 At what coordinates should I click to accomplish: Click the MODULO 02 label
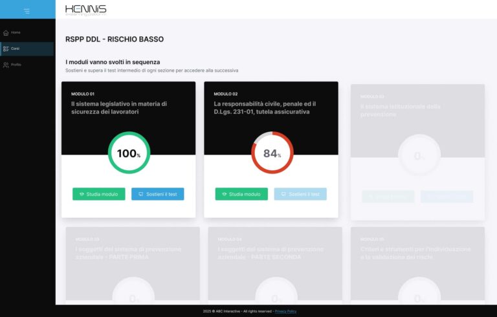click(225, 94)
